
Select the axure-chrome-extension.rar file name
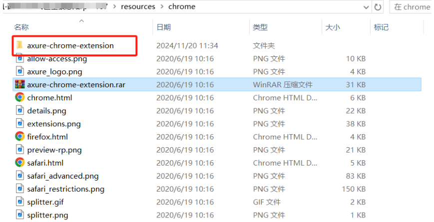[76, 85]
